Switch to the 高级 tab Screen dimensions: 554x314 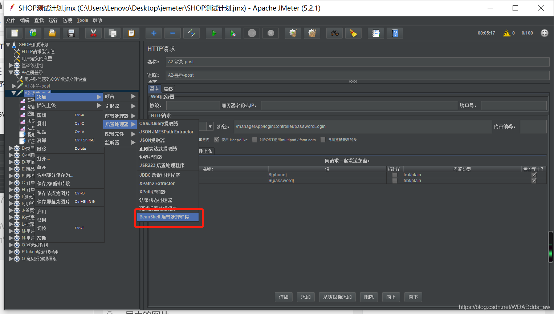click(x=168, y=89)
